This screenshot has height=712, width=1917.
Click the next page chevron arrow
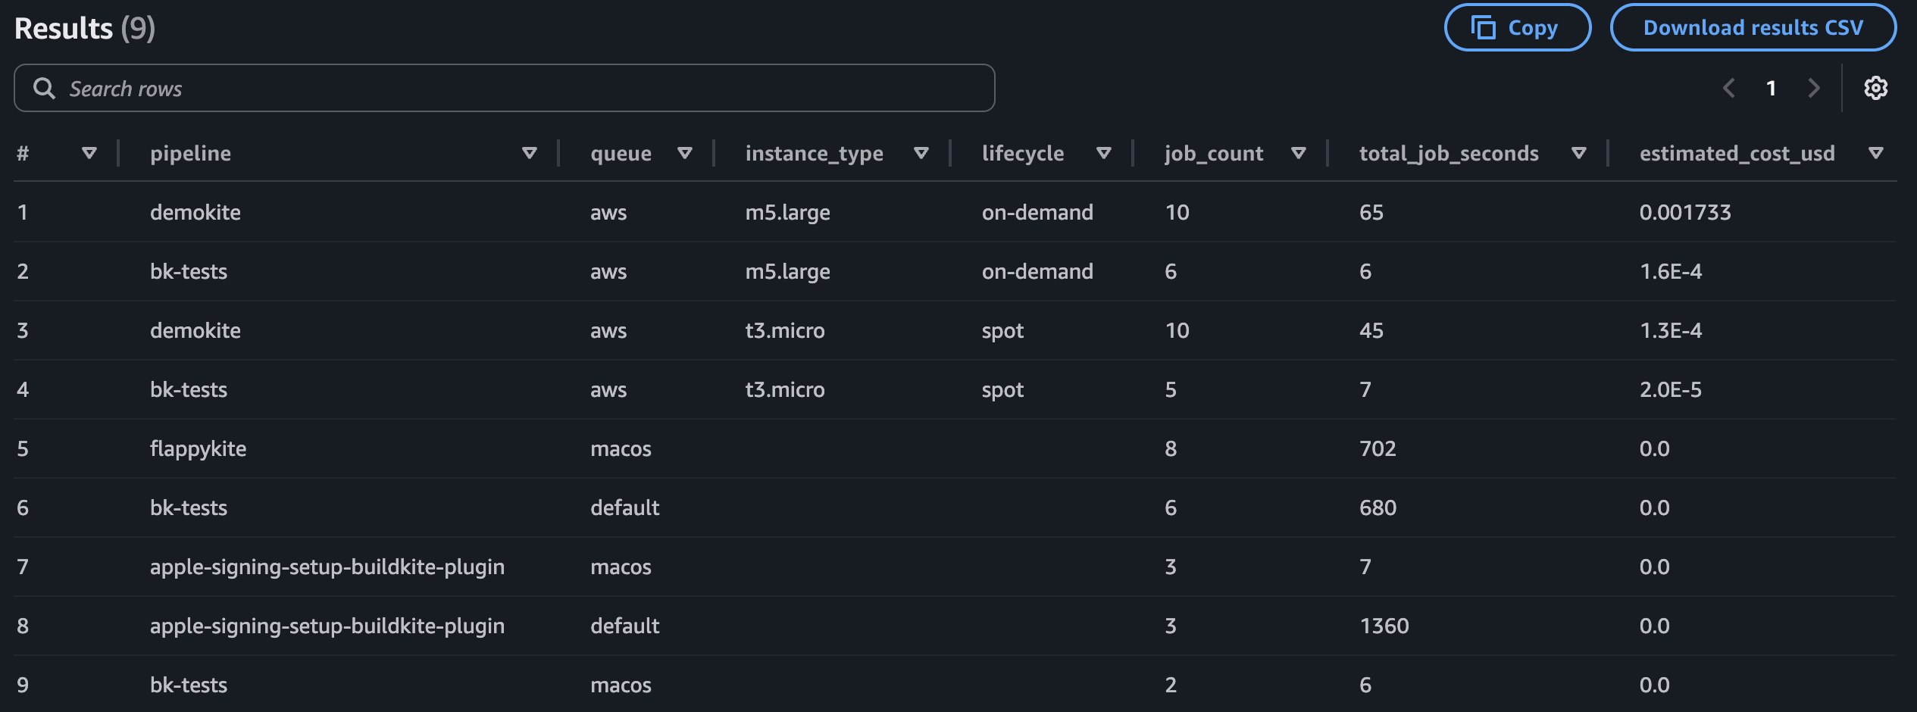(1813, 88)
